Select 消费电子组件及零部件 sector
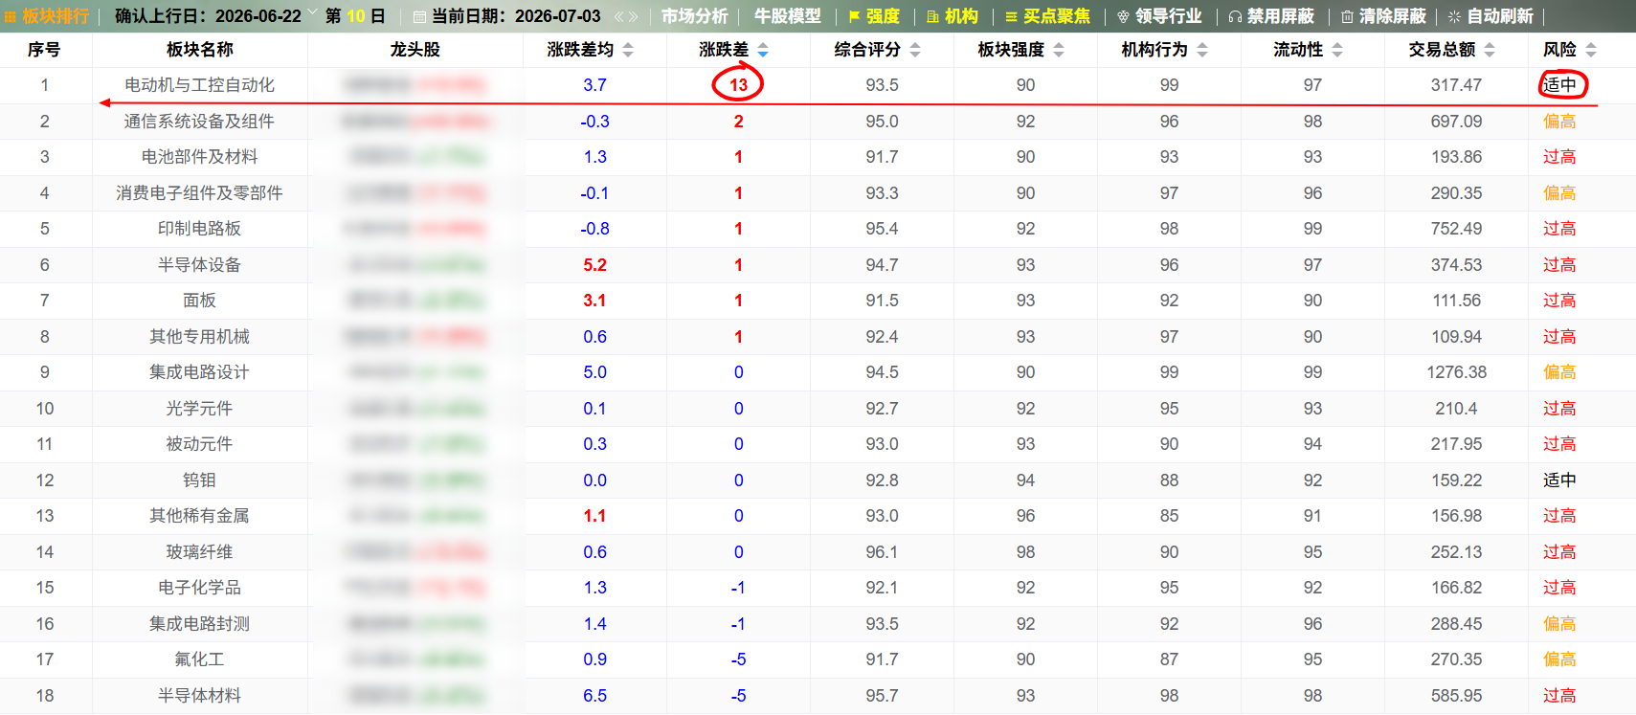Viewport: 1636px width, 715px height. click(199, 193)
